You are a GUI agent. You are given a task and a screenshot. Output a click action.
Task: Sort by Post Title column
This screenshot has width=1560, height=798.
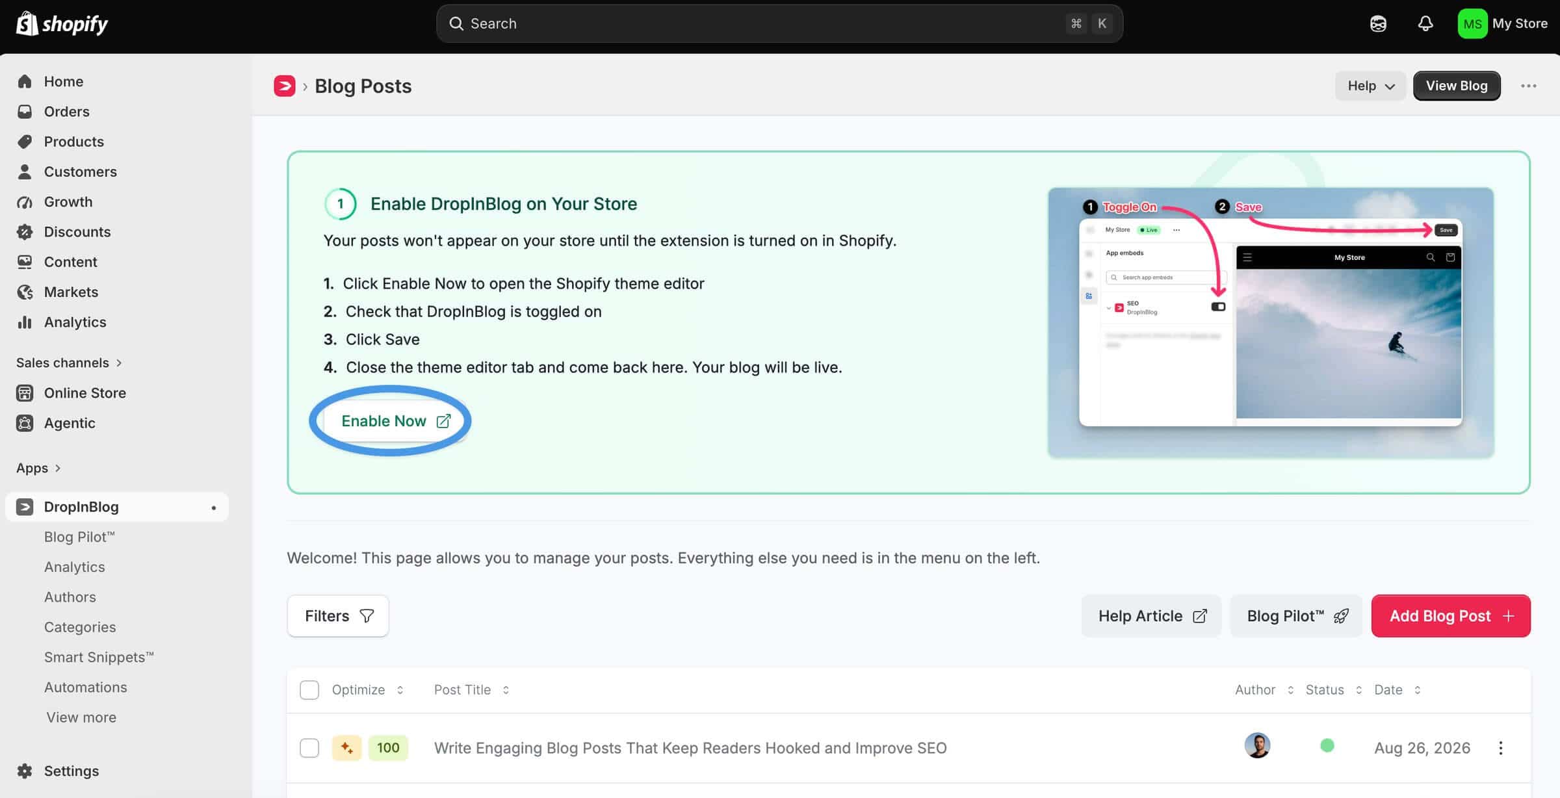pos(472,689)
